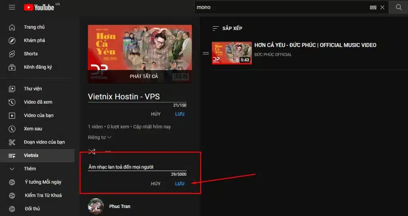Click the Video của bạn icon
This screenshot has width=408, height=216.
12,116
